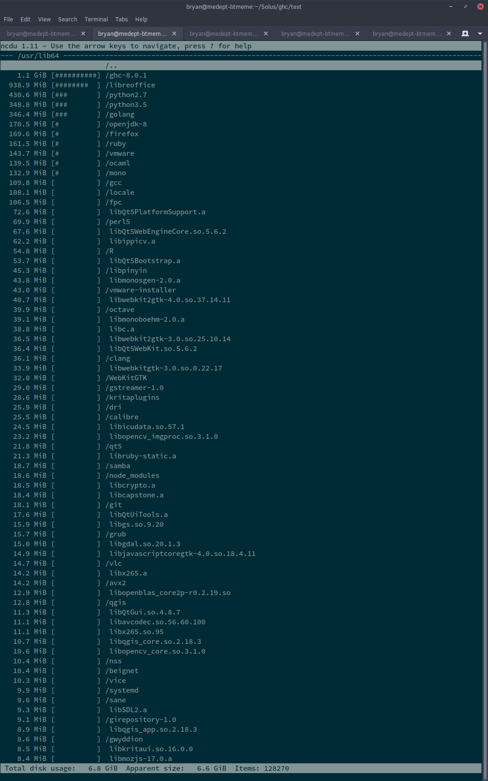This screenshot has width=488, height=781.
Task: Click the new tab icon
Action: pyautogui.click(x=465, y=33)
